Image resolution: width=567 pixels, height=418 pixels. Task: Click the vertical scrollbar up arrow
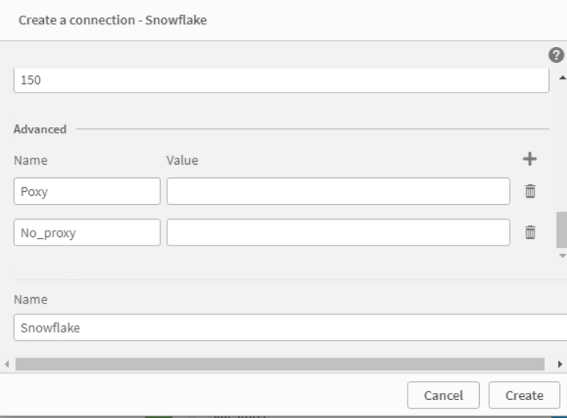(561, 77)
